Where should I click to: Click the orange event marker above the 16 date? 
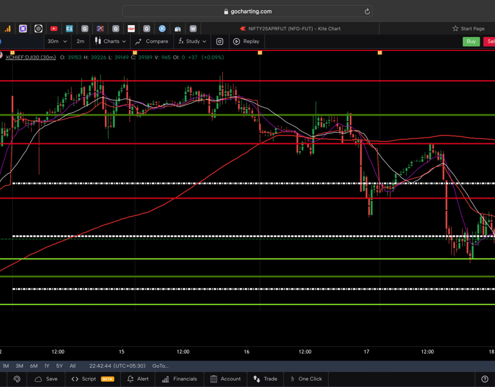coord(260,53)
